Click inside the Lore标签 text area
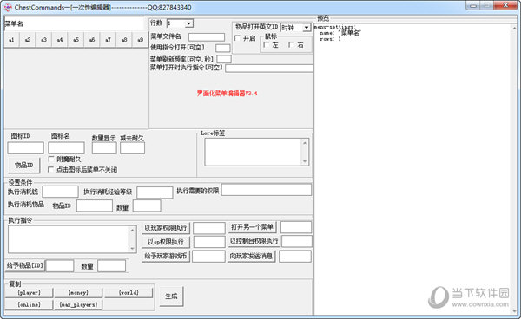The width and height of the screenshot is (521, 319). [254, 153]
